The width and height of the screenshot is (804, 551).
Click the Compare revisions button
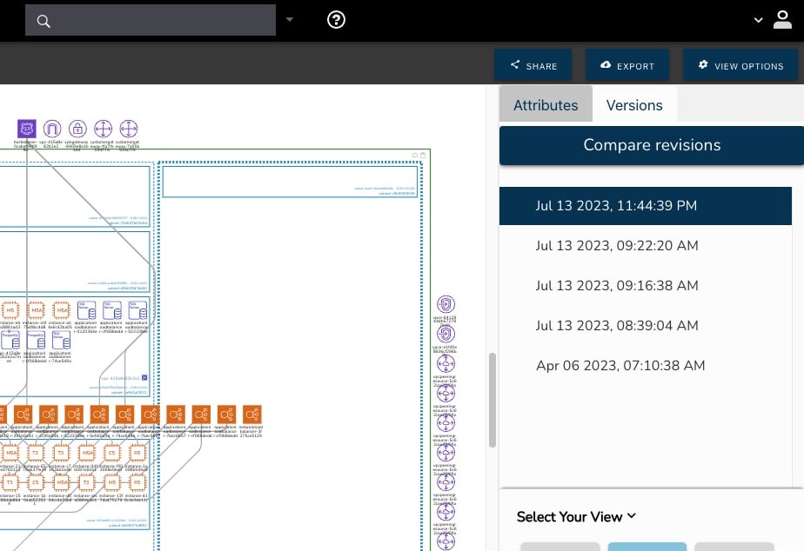pos(652,144)
